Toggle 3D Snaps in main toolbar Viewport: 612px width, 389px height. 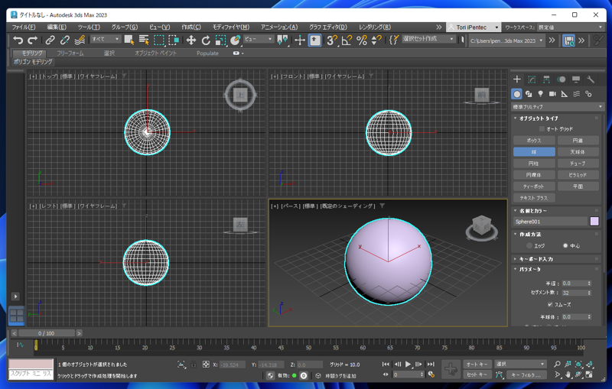tap(332, 40)
